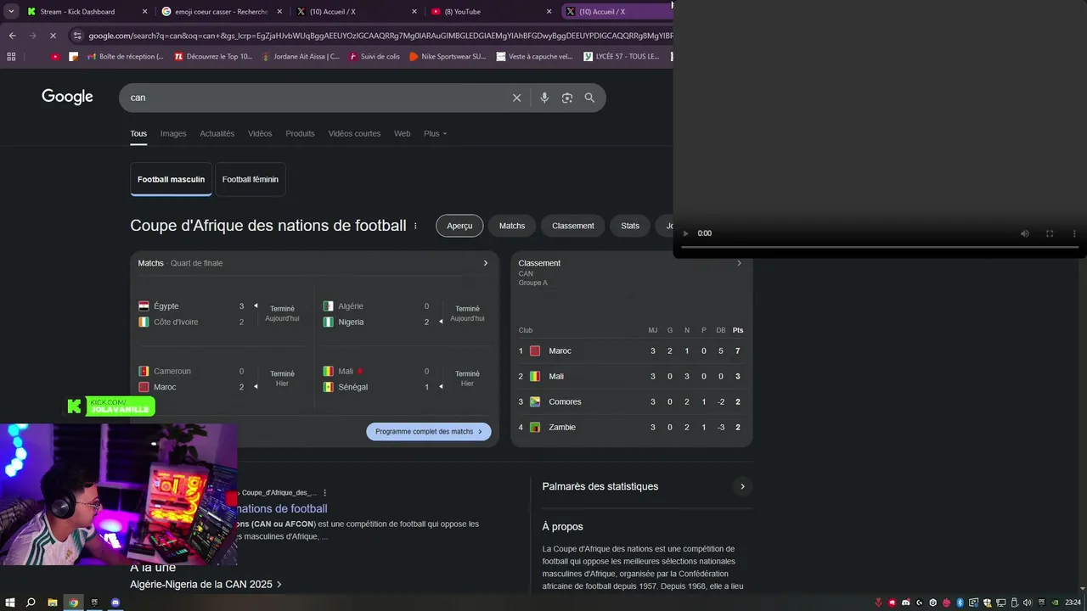The image size is (1087, 611).
Task: Open Bluetooth tray icon
Action: [960, 603]
